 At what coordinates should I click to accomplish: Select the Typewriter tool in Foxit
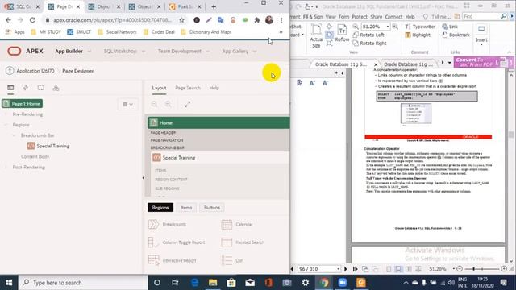420,27
